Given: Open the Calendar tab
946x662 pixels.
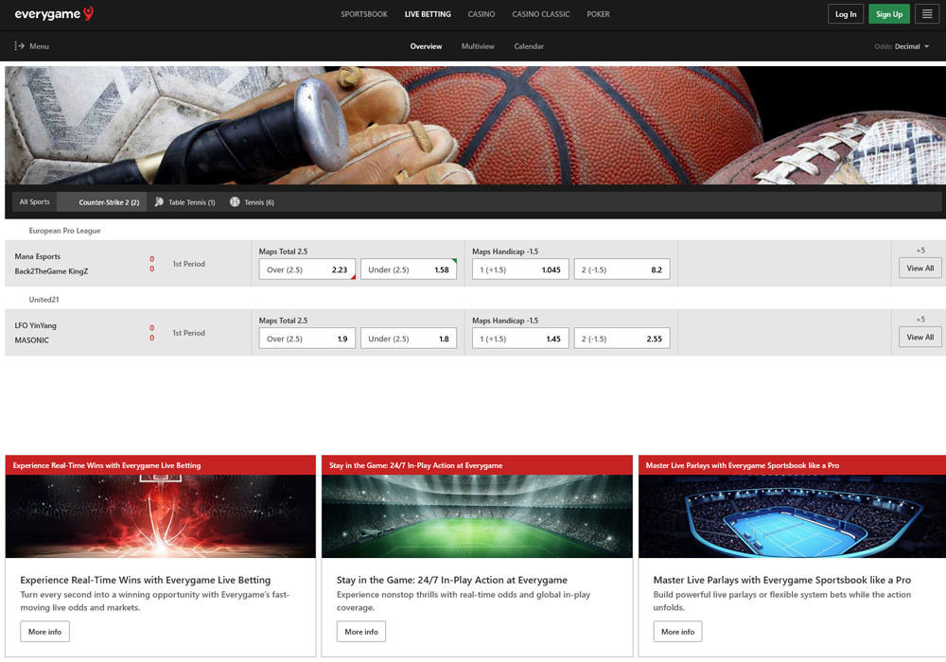Looking at the screenshot, I should click(529, 46).
